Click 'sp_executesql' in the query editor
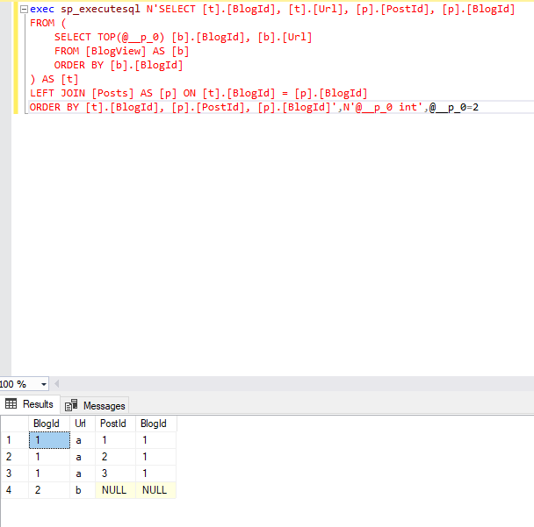The width and height of the screenshot is (534, 527). pyautogui.click(x=100, y=9)
